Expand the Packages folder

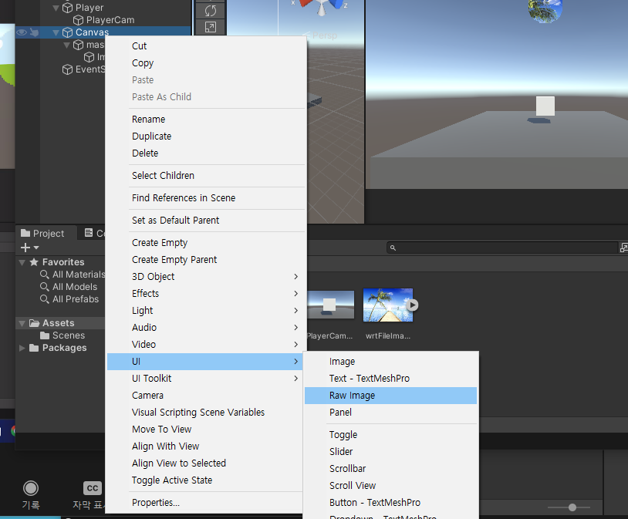tap(22, 348)
